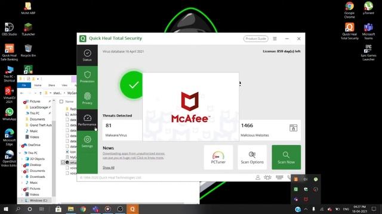The height and width of the screenshot is (214, 382).
Task: Go back in File Explorer navigation
Action: [22, 93]
